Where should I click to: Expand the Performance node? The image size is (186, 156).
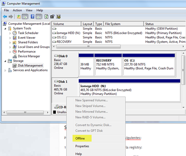pos(10,52)
